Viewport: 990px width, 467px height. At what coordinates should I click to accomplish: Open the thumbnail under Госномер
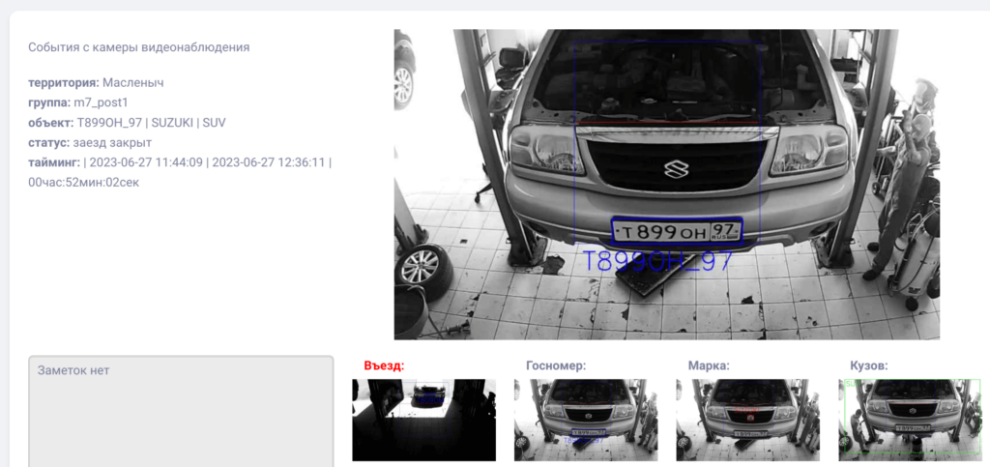[586, 420]
